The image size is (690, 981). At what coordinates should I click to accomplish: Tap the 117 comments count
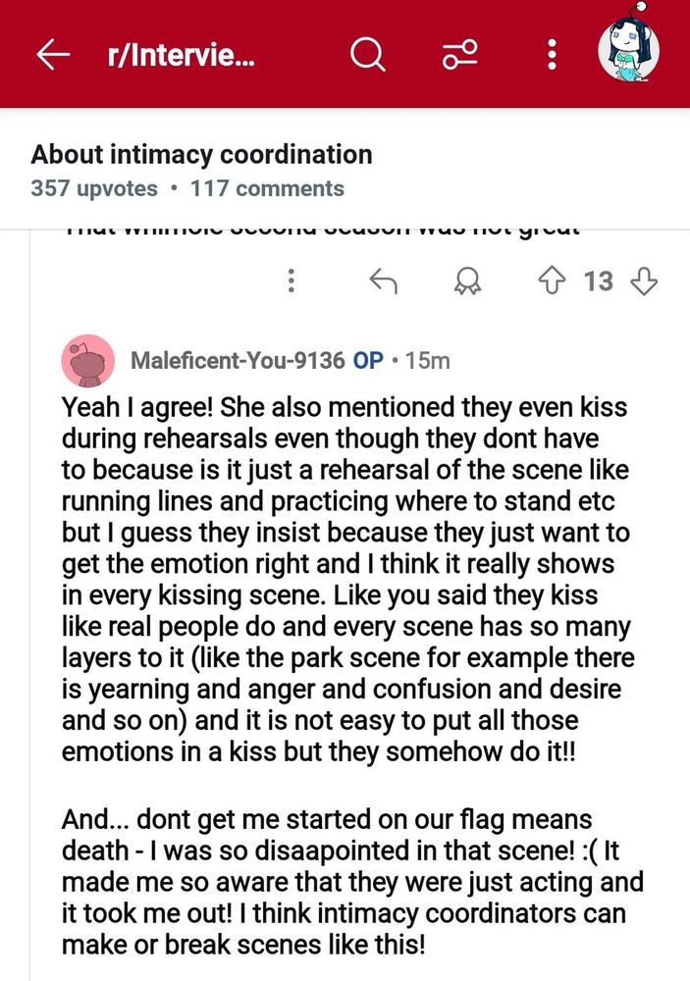pyautogui.click(x=267, y=188)
